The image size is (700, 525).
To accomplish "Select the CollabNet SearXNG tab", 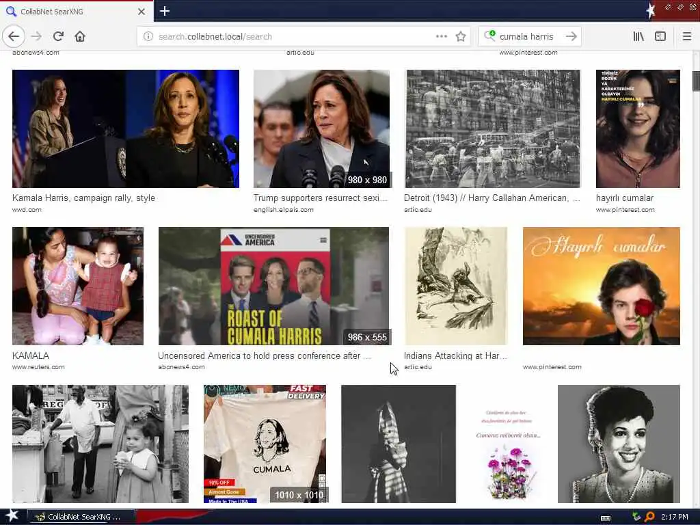I will click(x=77, y=12).
